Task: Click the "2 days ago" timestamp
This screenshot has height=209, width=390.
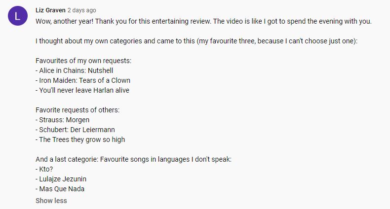Action: 82,10
